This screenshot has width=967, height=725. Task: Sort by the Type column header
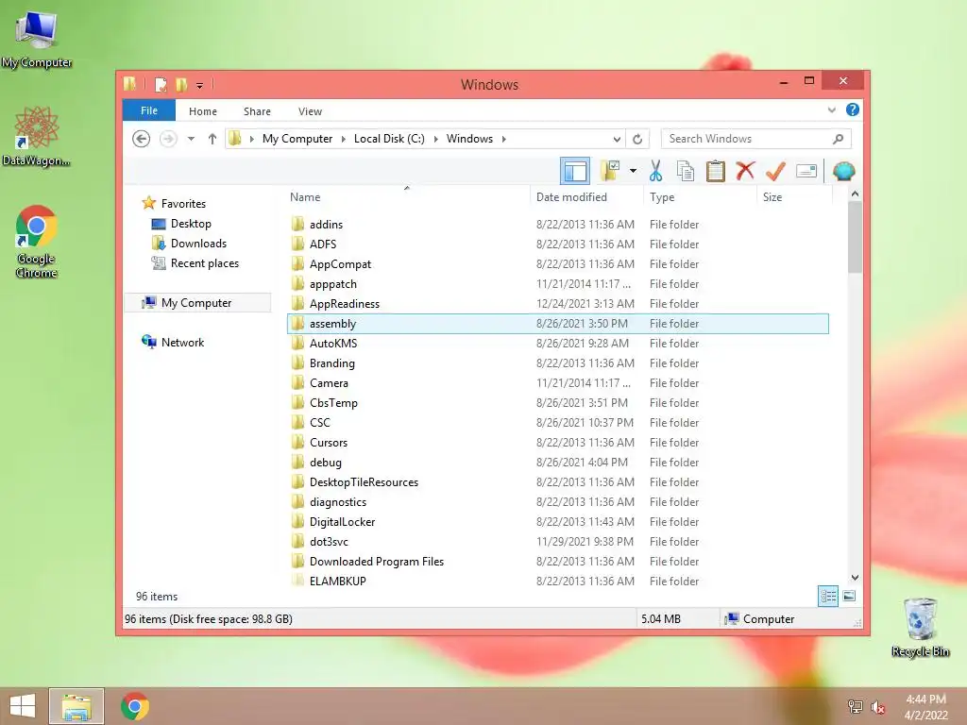[x=662, y=196]
